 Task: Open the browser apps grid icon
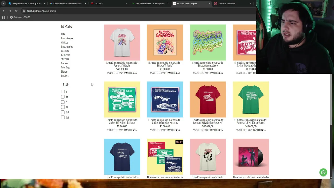click(3, 17)
